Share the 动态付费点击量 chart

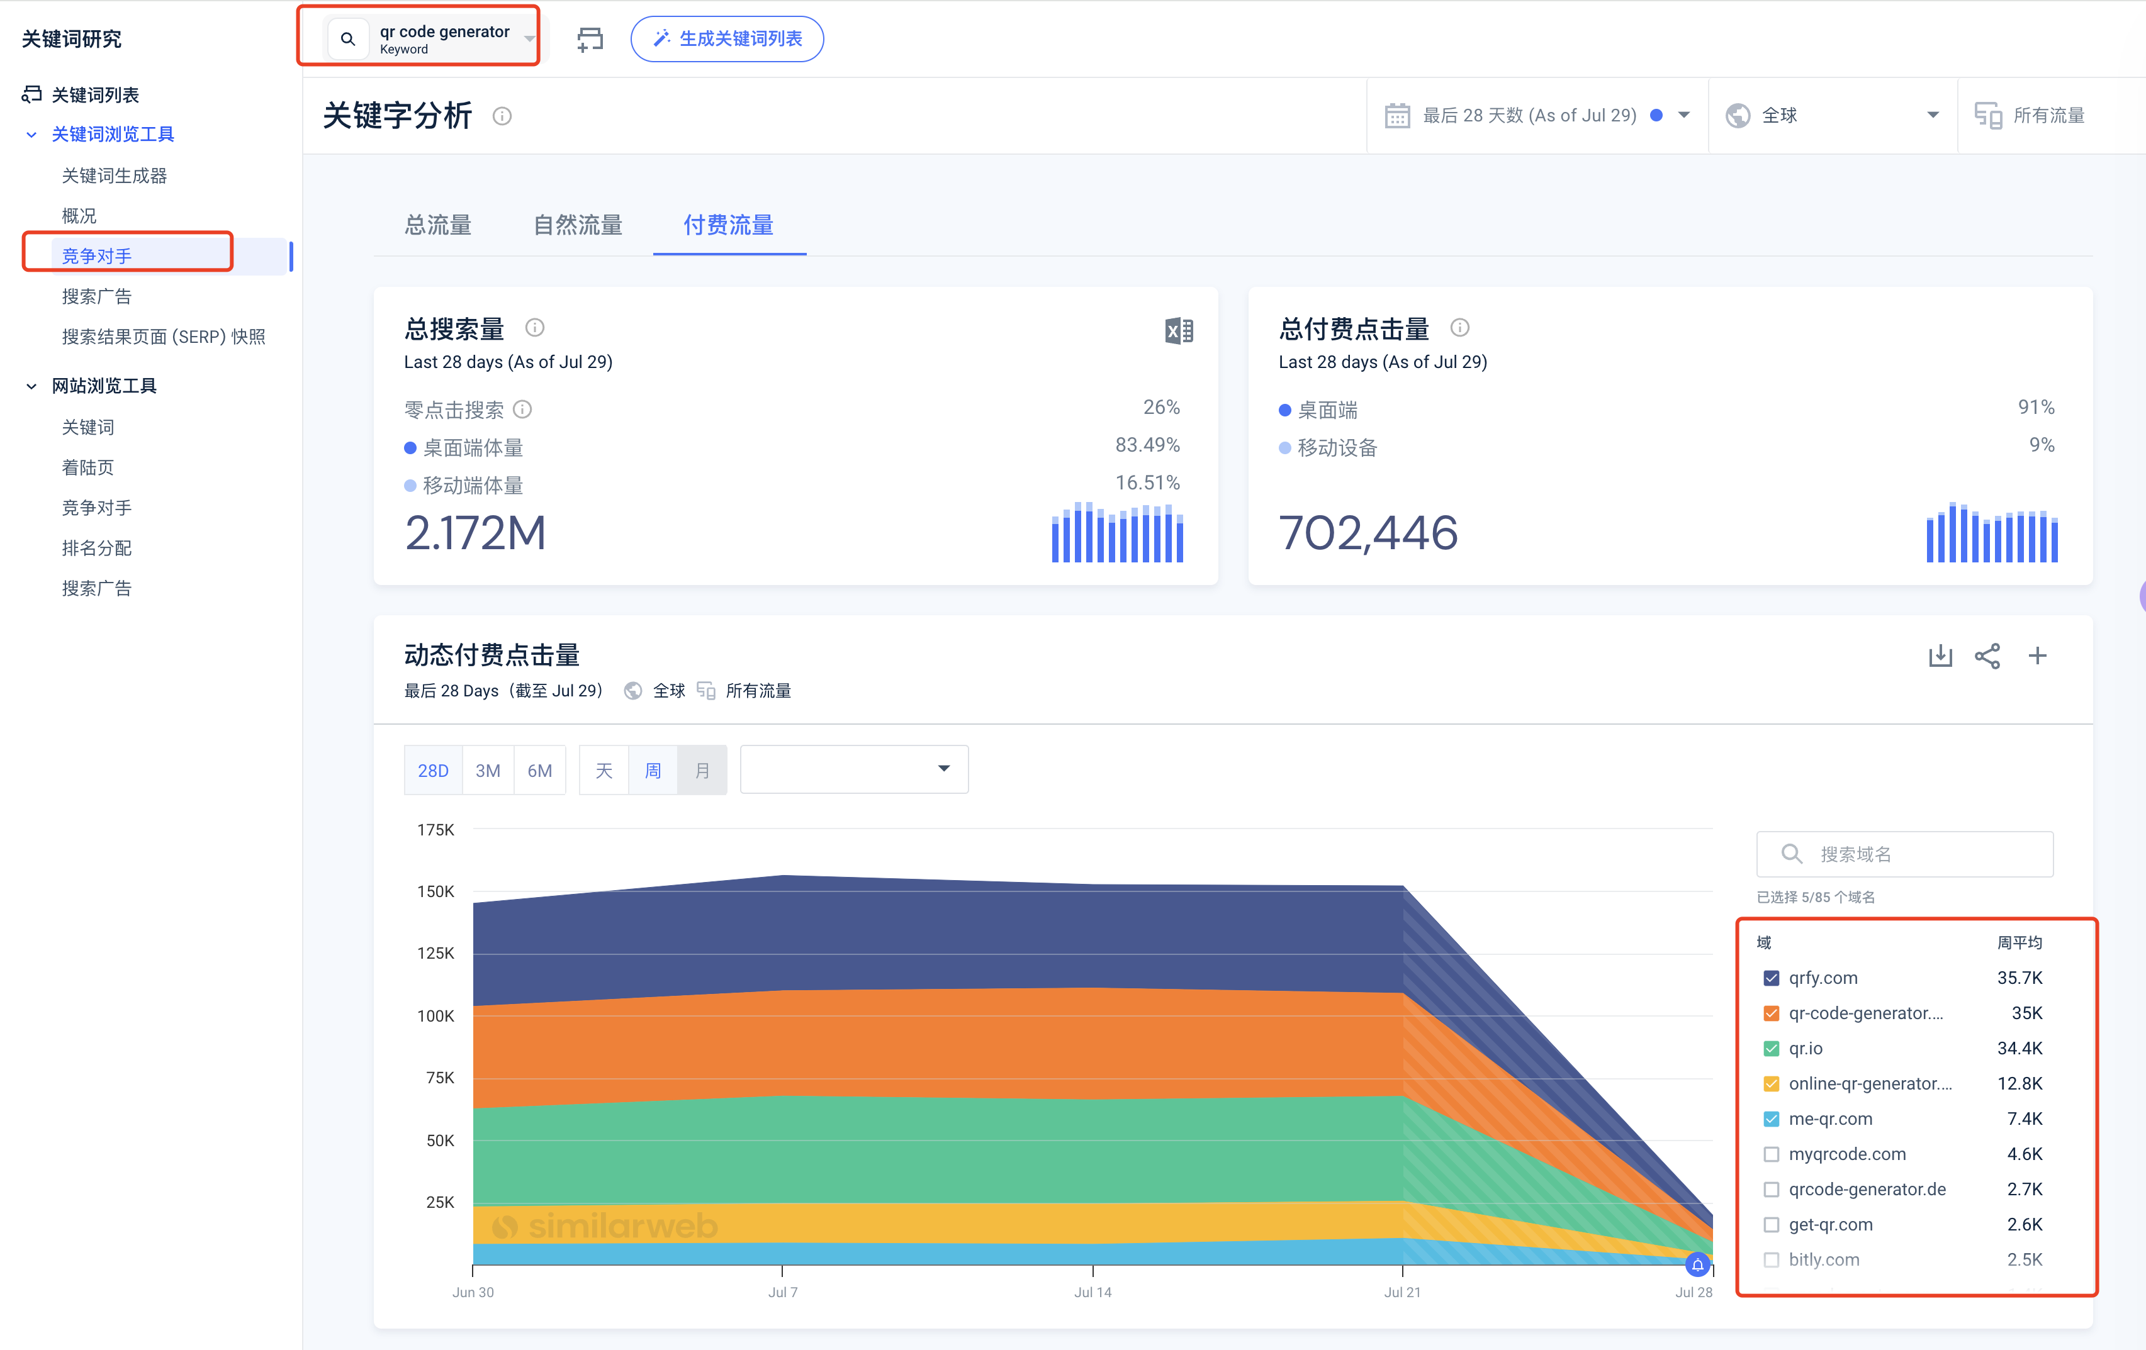point(1987,656)
